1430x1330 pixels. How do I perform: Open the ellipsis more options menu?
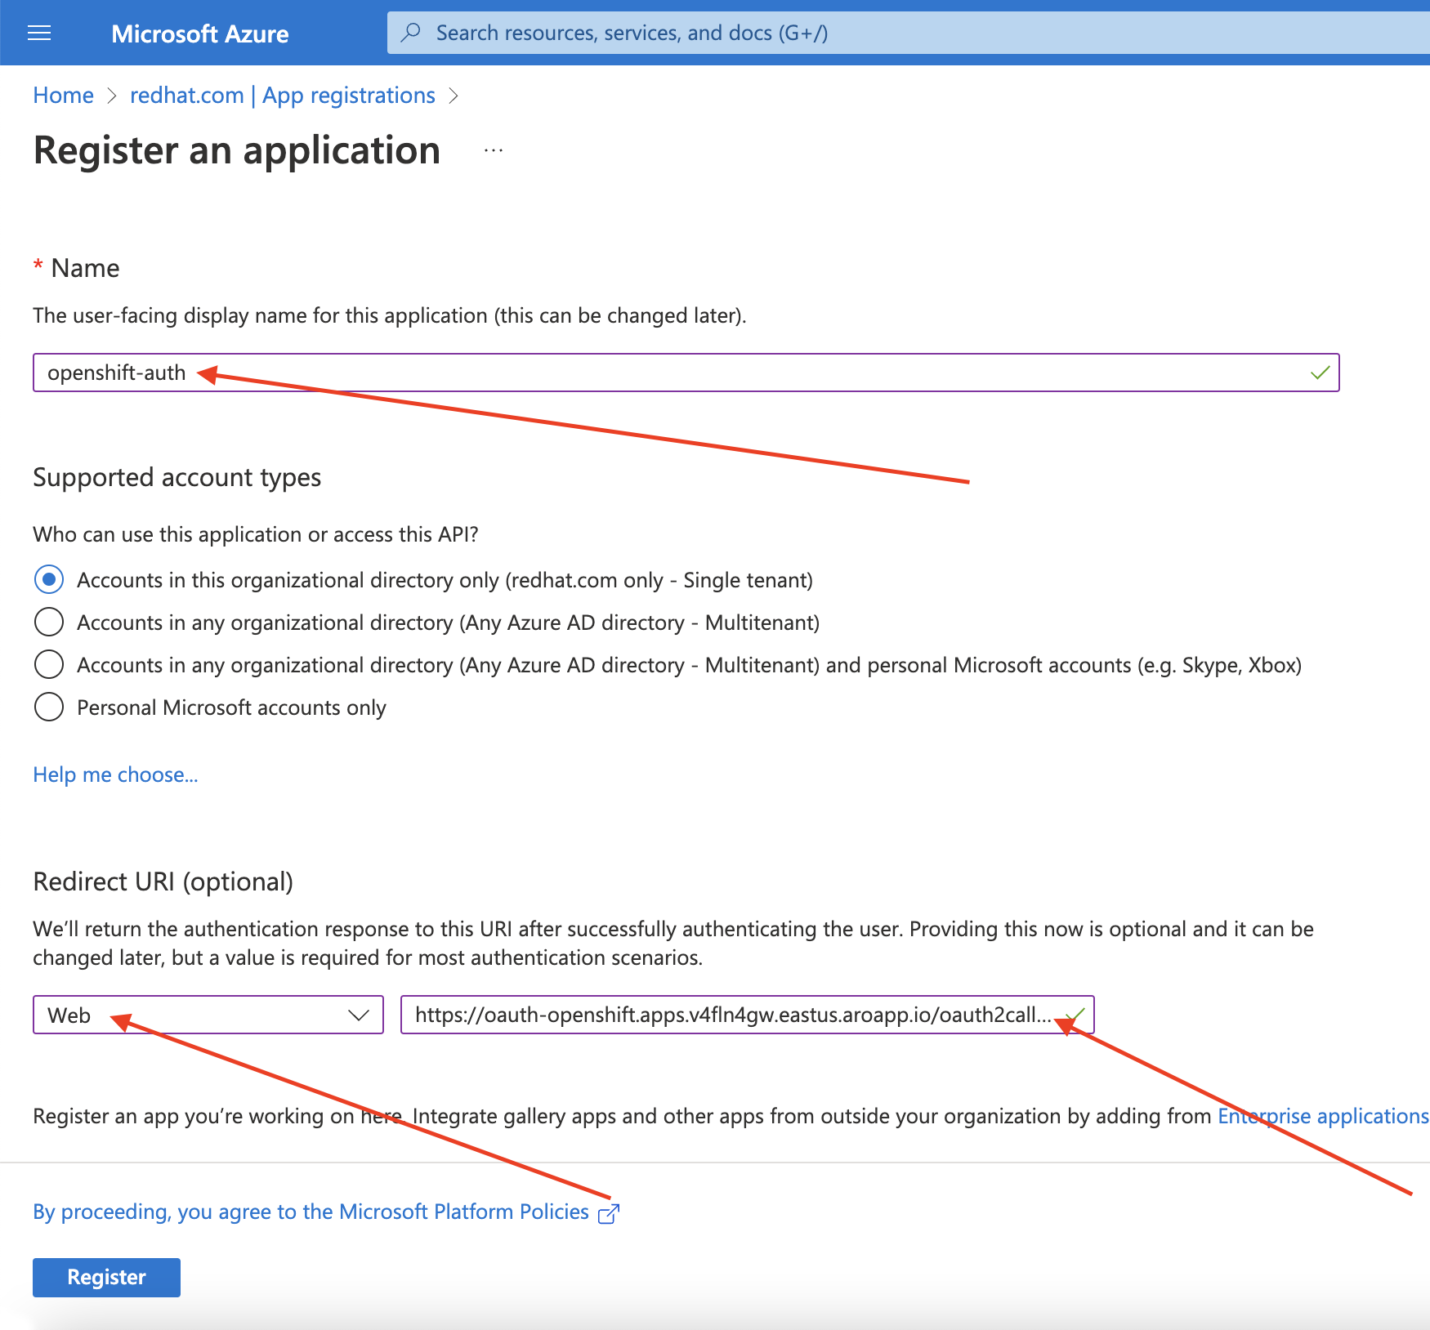point(493,151)
